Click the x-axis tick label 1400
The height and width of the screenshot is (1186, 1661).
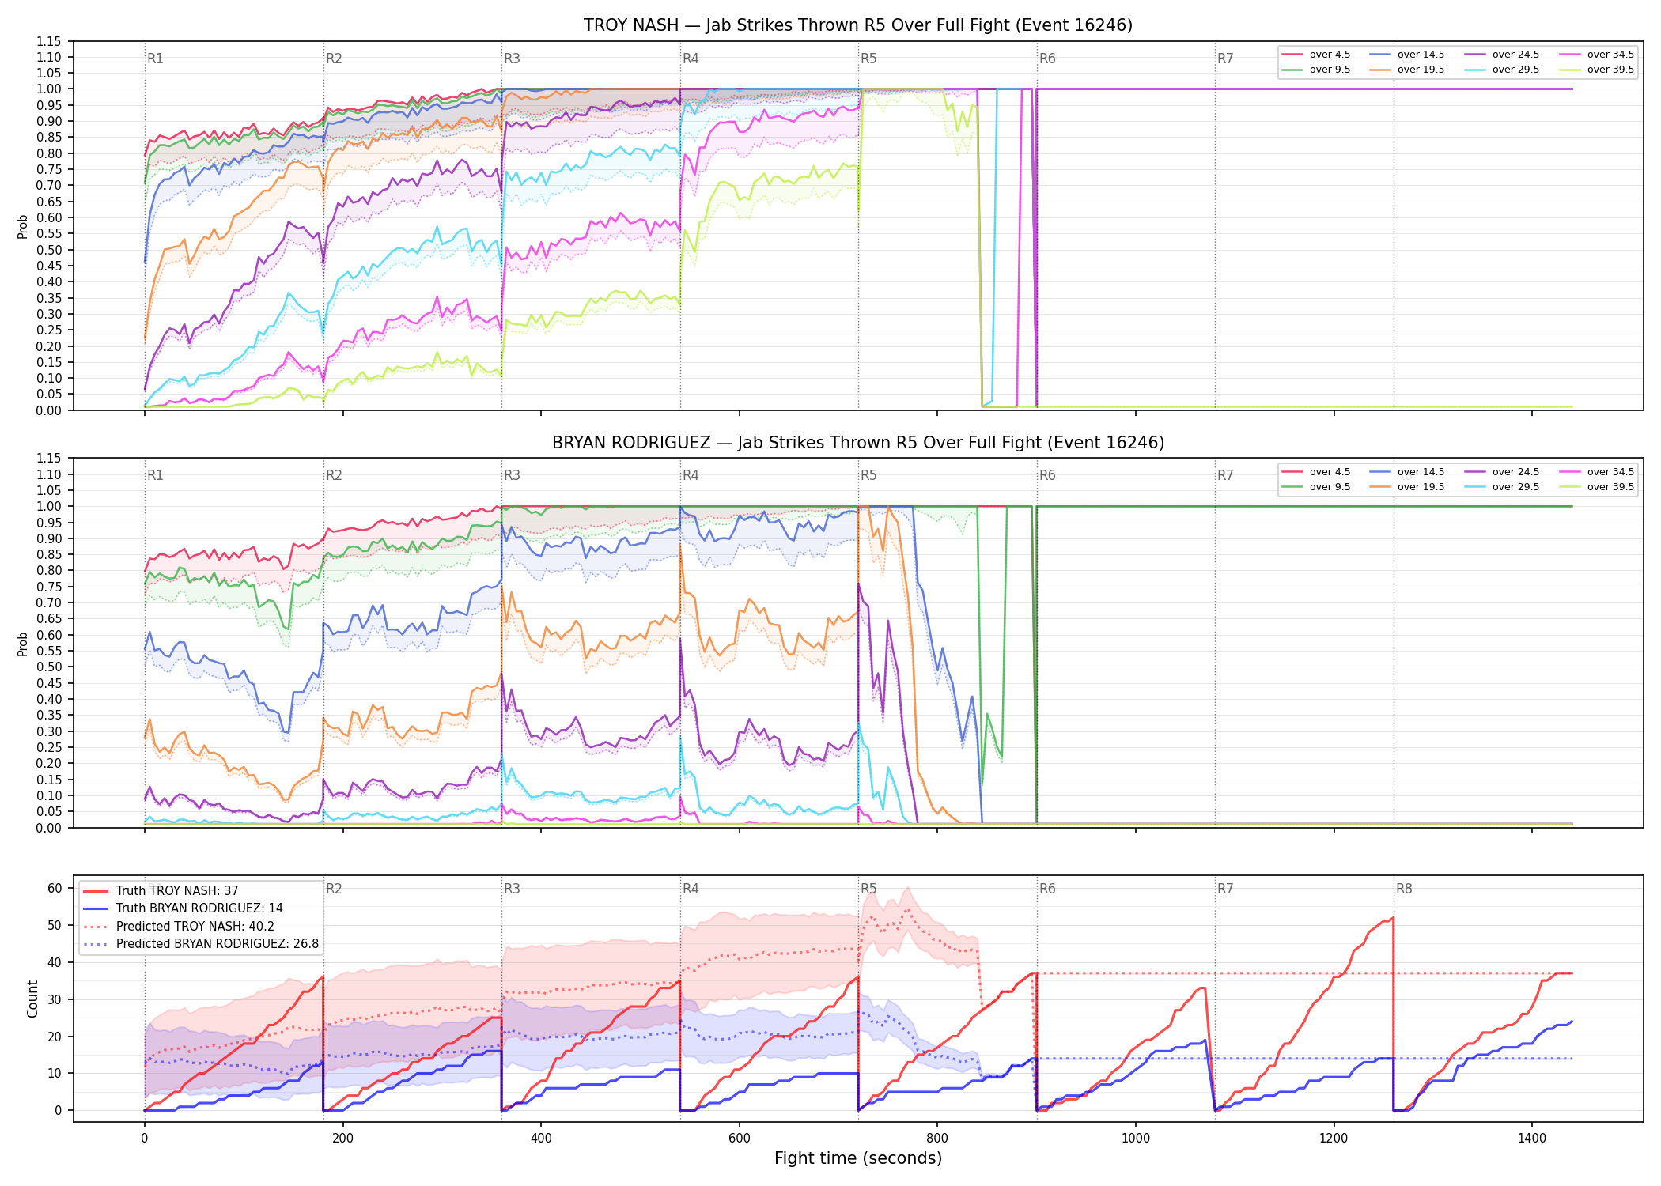(x=1532, y=1139)
